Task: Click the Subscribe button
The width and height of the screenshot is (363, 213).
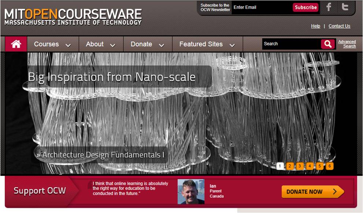Action: pyautogui.click(x=305, y=7)
